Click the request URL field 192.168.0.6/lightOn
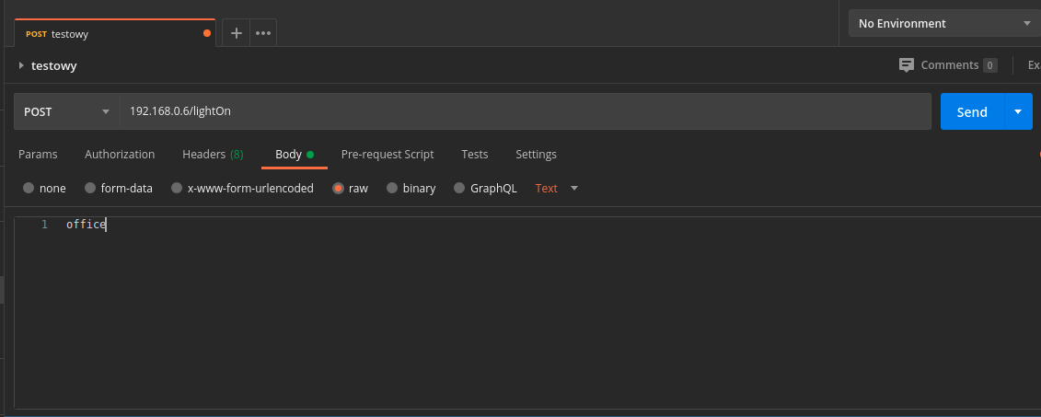This screenshot has width=1041, height=417. (x=525, y=111)
